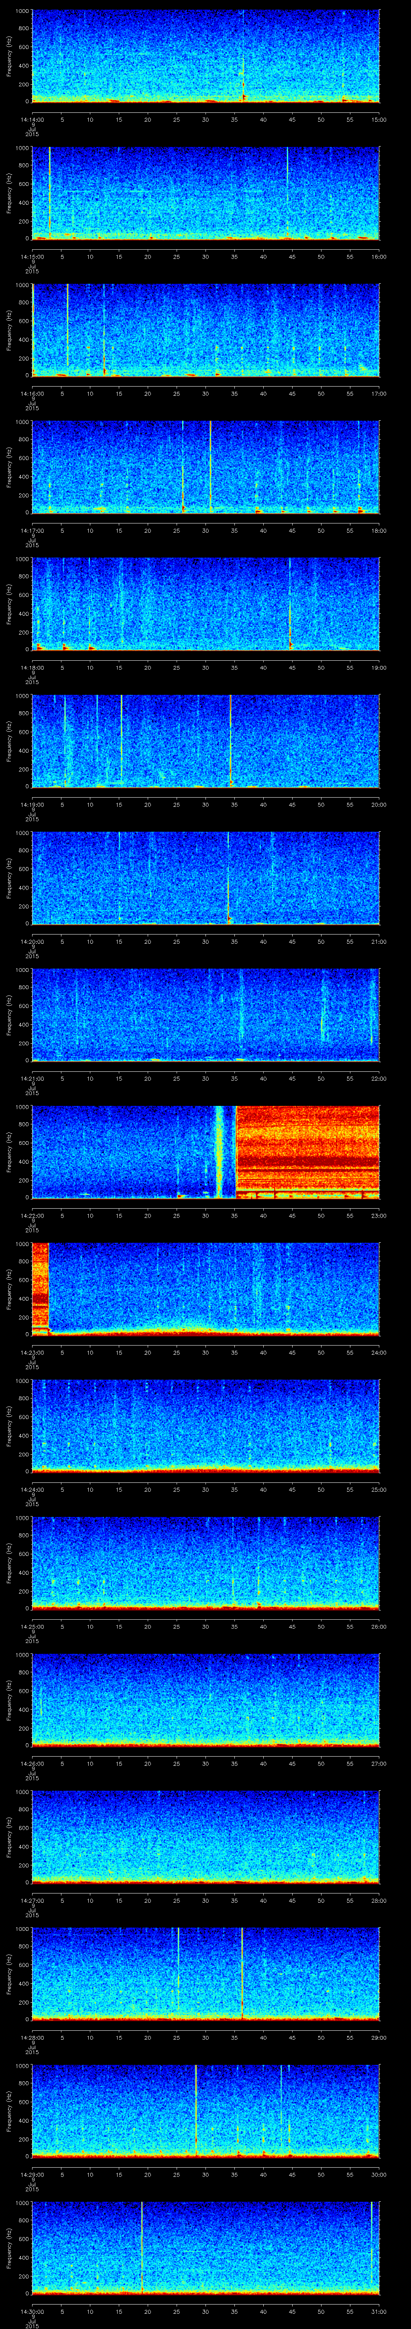Image resolution: width=411 pixels, height=2329 pixels.
Task: Click the vertical spike near 5s in 14:16 panel
Action: click(67, 326)
